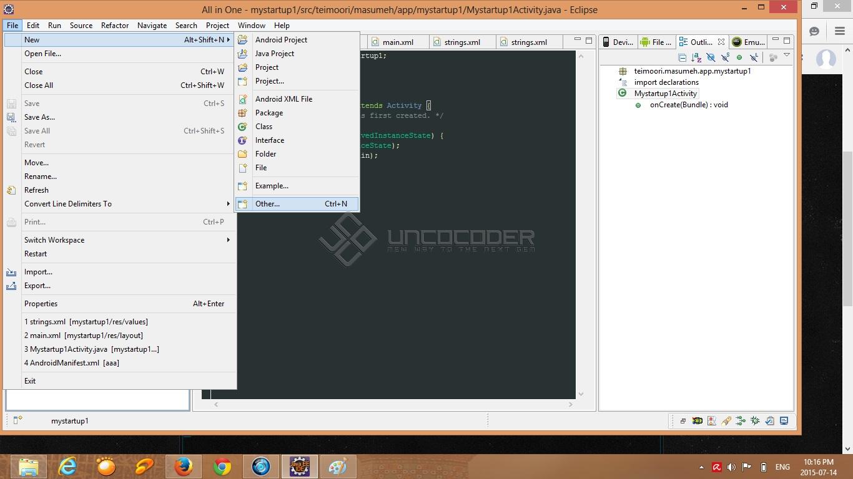Toggle Hide Fields in Outline toolbar
The height and width of the screenshot is (479, 853).
tap(711, 58)
